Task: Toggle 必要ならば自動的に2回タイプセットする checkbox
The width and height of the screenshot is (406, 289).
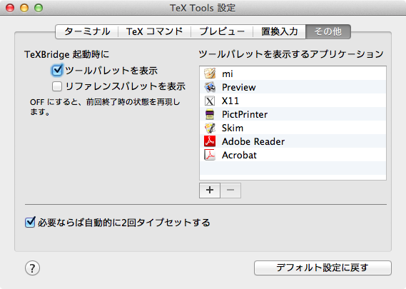Action: [30, 222]
